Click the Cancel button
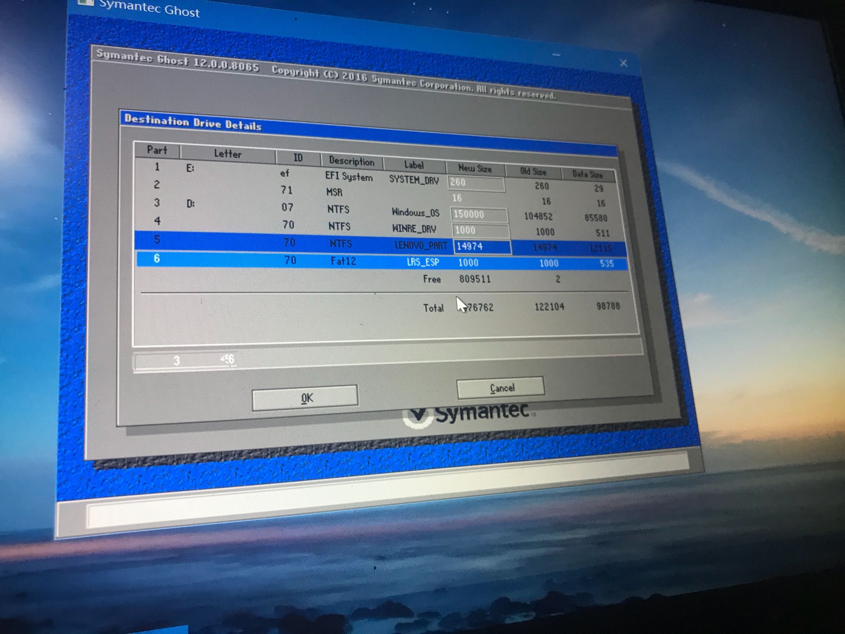Viewport: 845px width, 634px height. 501,388
